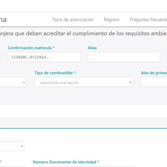
Task: Focus the Confirmación matrícula input field
Action: coord(44,57)
